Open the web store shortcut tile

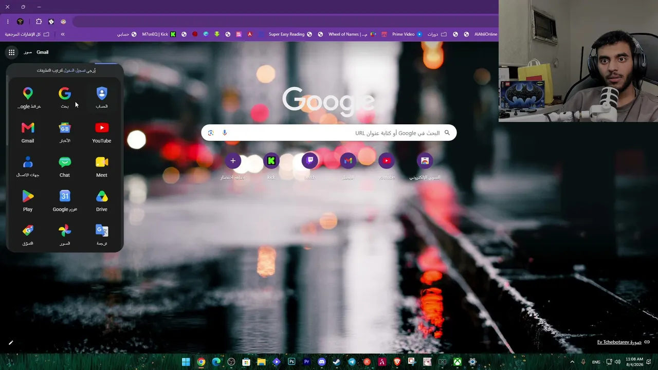click(425, 161)
